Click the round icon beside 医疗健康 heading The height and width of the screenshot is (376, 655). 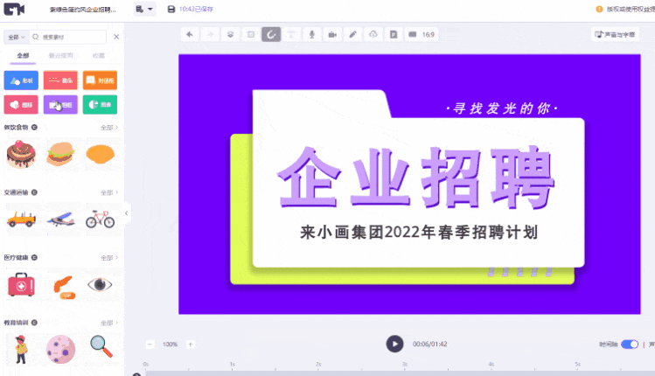tap(34, 257)
